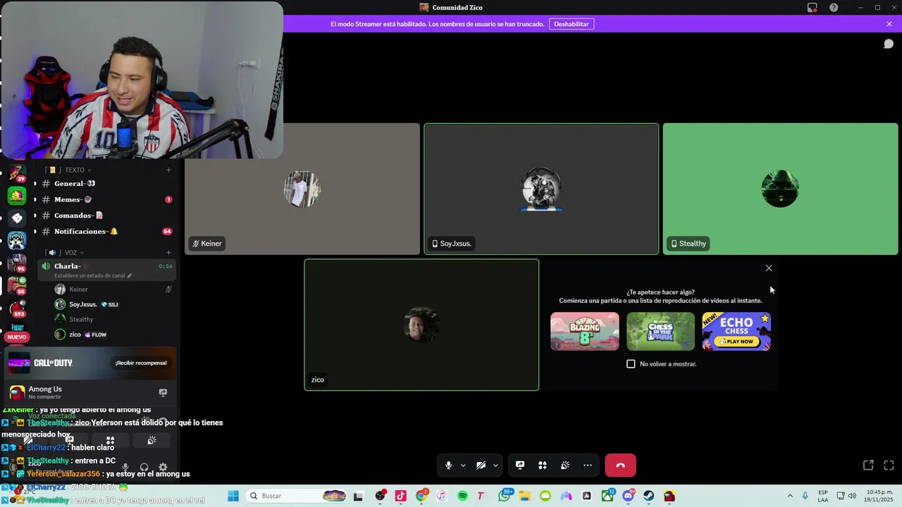Close the activity suggestion panel
This screenshot has height=507, width=902.
coord(769,268)
